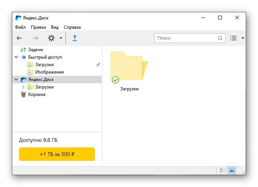Go back with the left arrow button
The height and width of the screenshot is (187, 258).
[19, 38]
